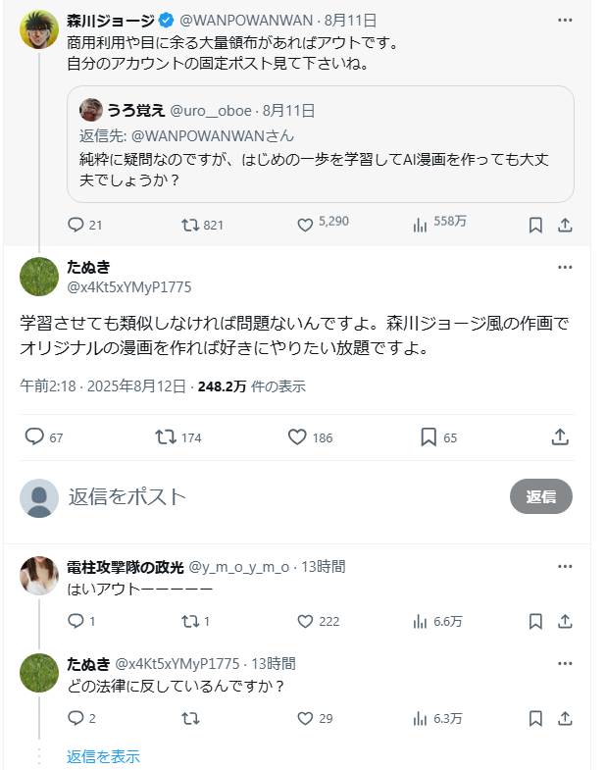This screenshot has width=606, height=770.
Task: Open more options on 電柱攻撃隊の政光's reply
Action: 565,567
